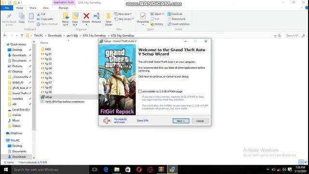Open Local Disk (D:) in navigation pane
Viewport: 309px width, 174px height.
tap(21, 110)
